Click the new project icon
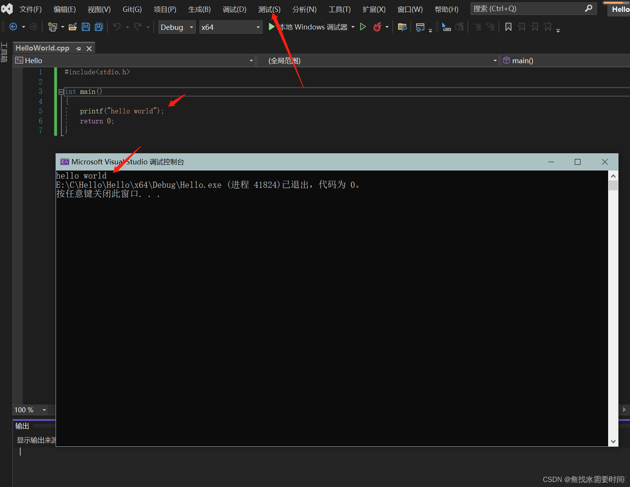 click(53, 27)
